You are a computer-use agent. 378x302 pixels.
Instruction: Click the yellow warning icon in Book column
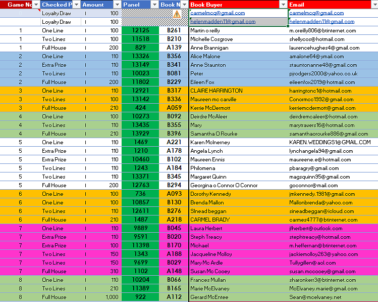[177, 14]
